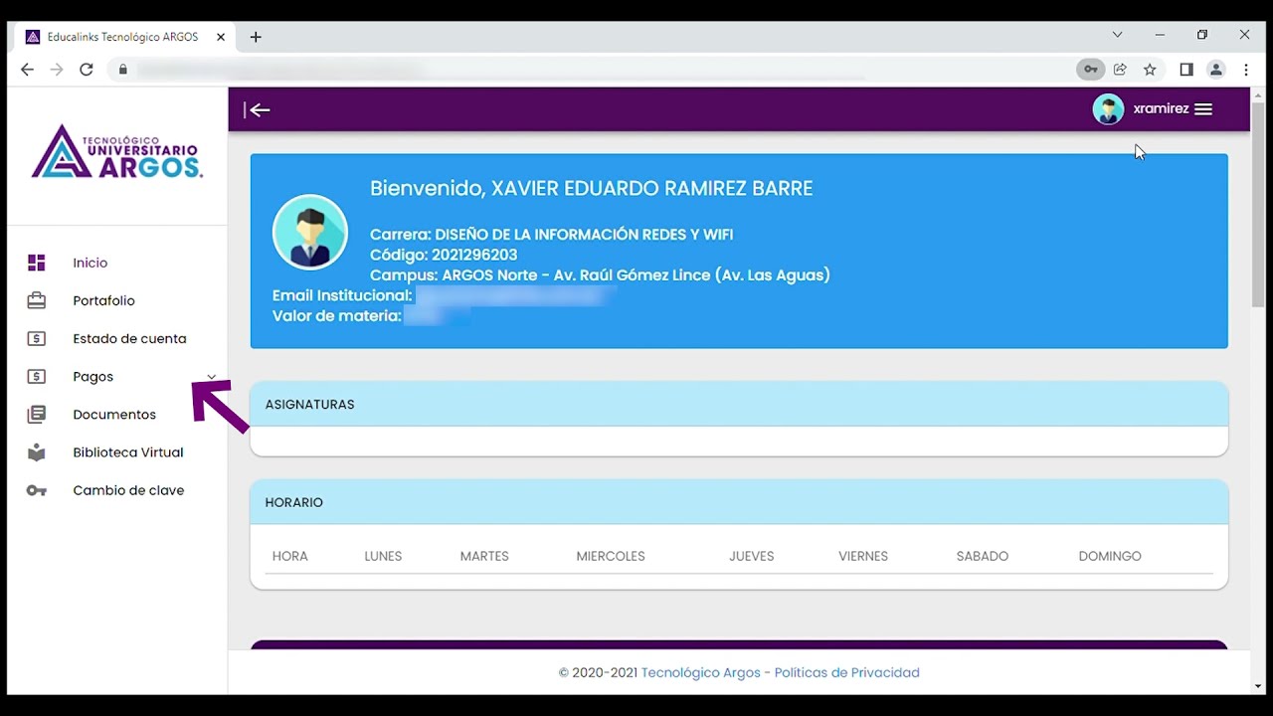The image size is (1273, 716).
Task: Open the Chrome profile icon
Action: pyautogui.click(x=1216, y=70)
